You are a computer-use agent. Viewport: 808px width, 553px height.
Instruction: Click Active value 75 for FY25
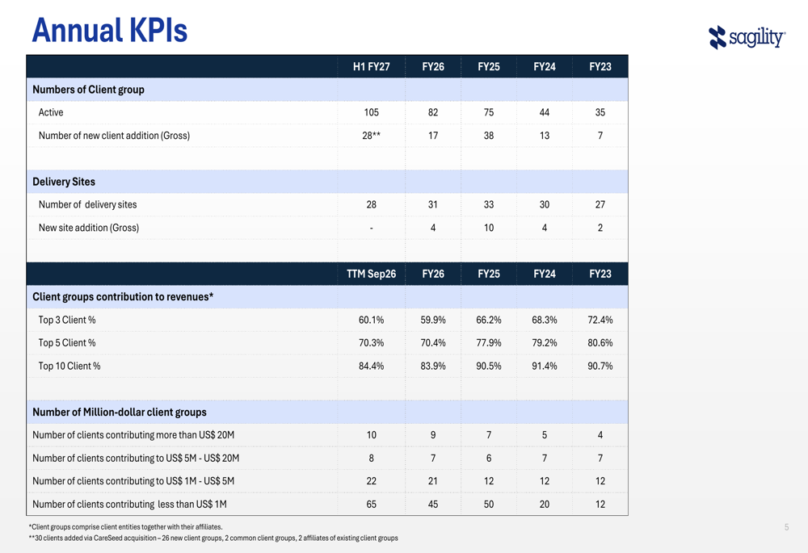[x=489, y=112]
